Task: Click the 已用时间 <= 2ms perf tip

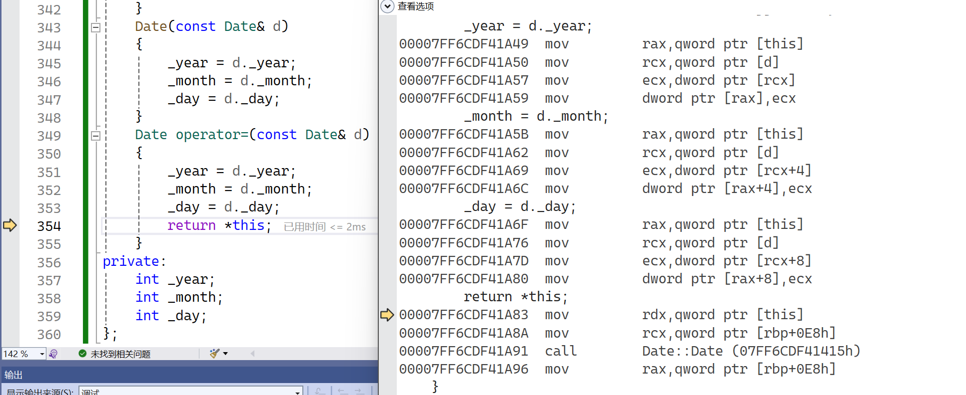Action: point(325,227)
